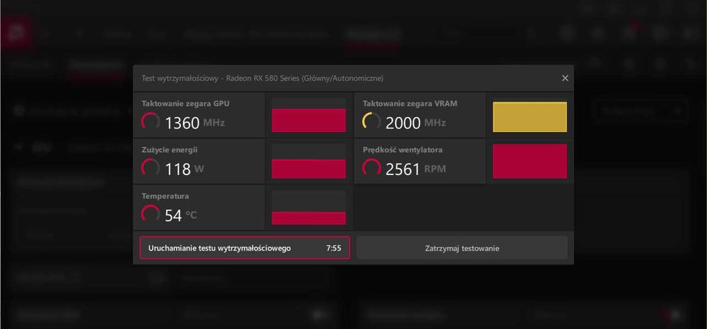Screen dimensions: 707x329
Task: Click the Zużycie energii red graph
Action: (x=308, y=162)
